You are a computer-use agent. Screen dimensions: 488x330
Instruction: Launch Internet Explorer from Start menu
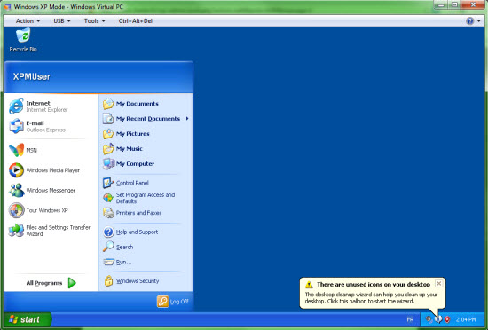(x=16, y=106)
